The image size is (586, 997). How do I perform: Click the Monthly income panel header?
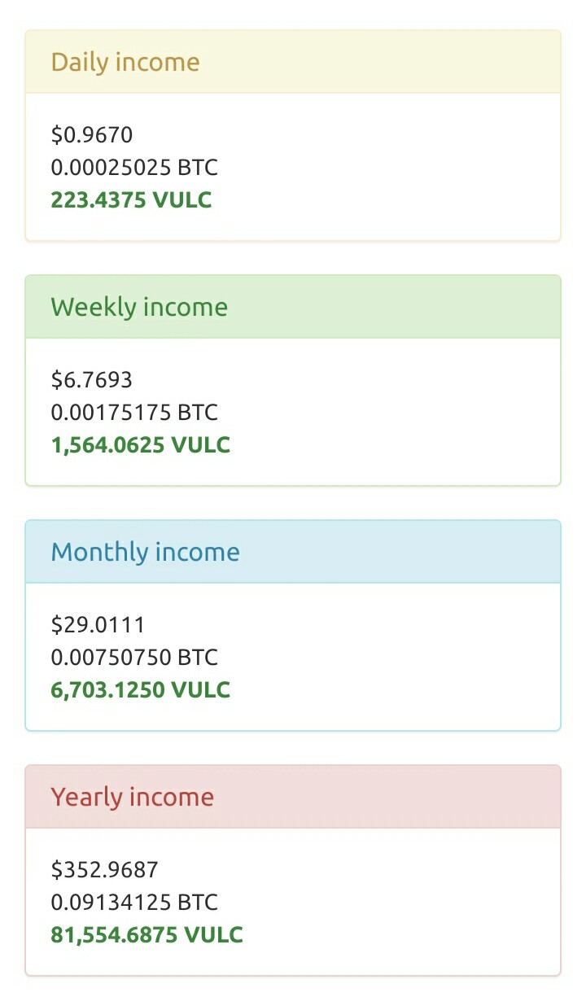(x=293, y=552)
